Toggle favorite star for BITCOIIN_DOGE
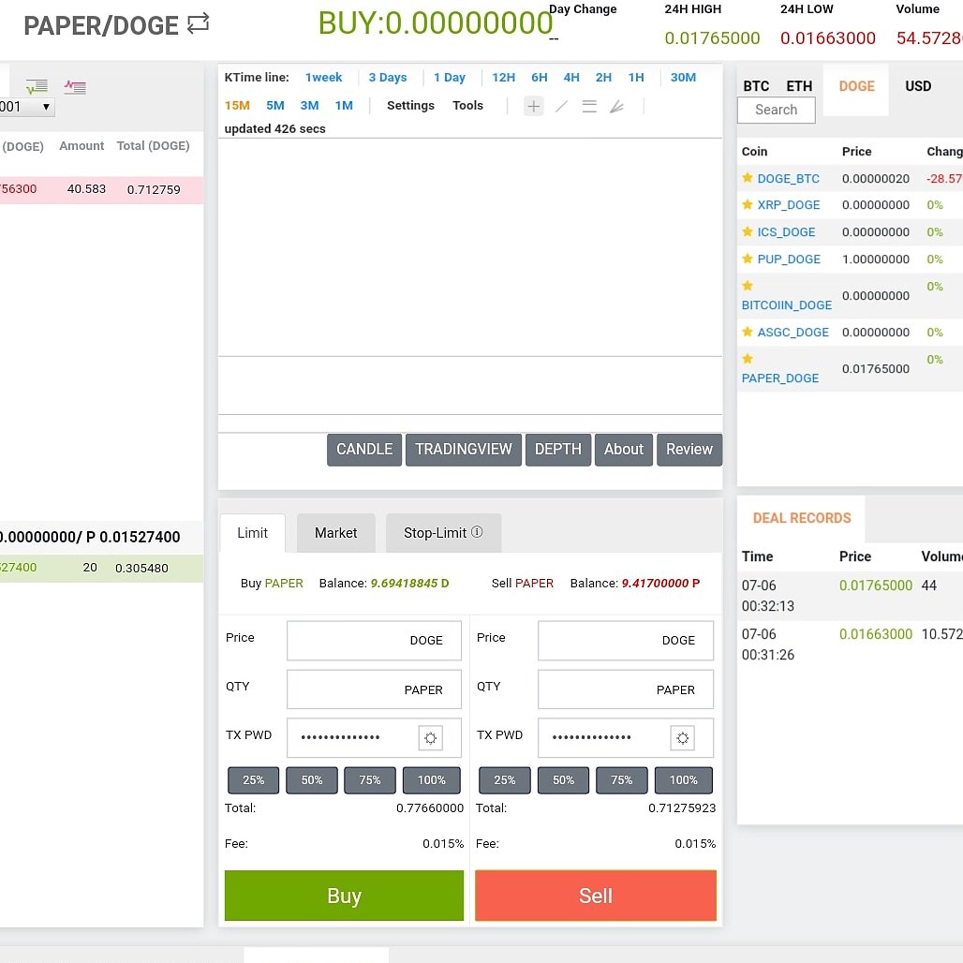Screen dimensions: 963x963 [748, 286]
